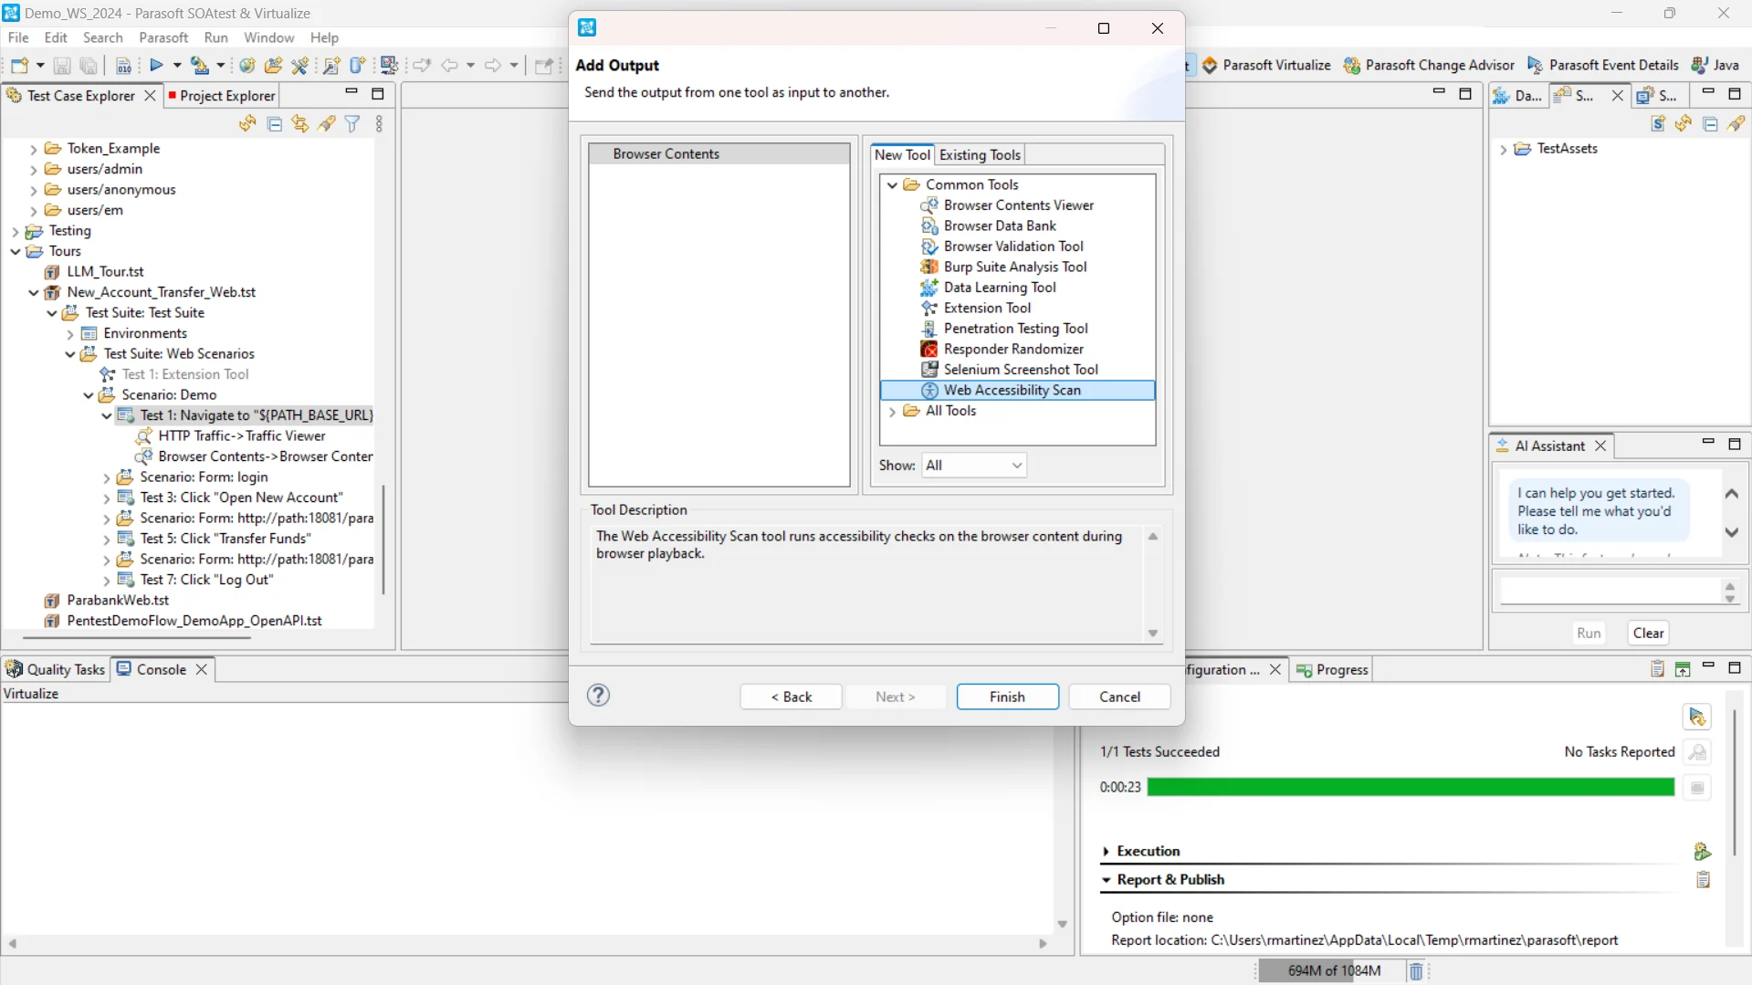Click Link with Editor arrows icon
Screen dimensions: 1752x985
pos(299,123)
